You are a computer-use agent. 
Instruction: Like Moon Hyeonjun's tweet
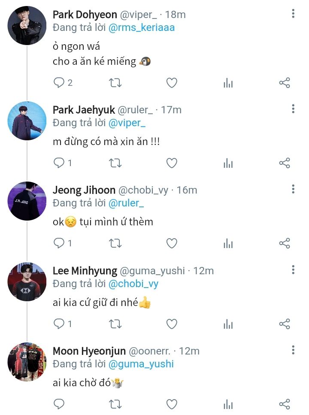click(172, 404)
